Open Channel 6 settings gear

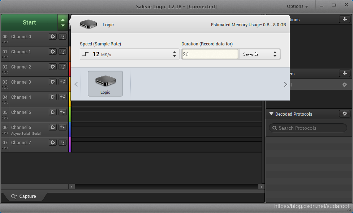[x=53, y=127]
